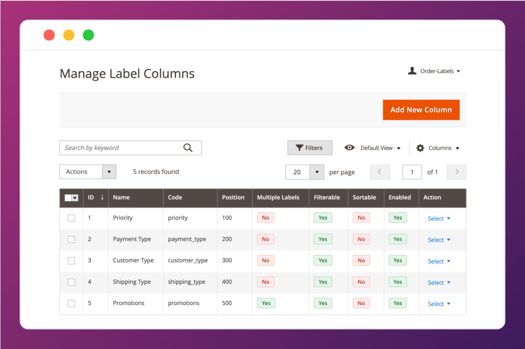Click the eye icon beside Default View

(x=349, y=148)
